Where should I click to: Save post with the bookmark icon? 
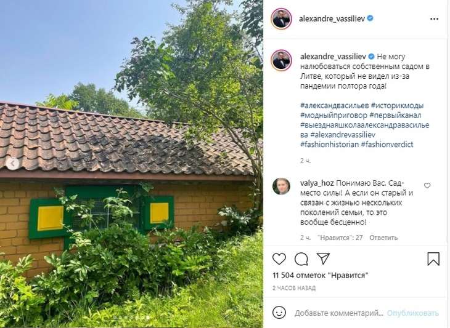click(x=433, y=259)
